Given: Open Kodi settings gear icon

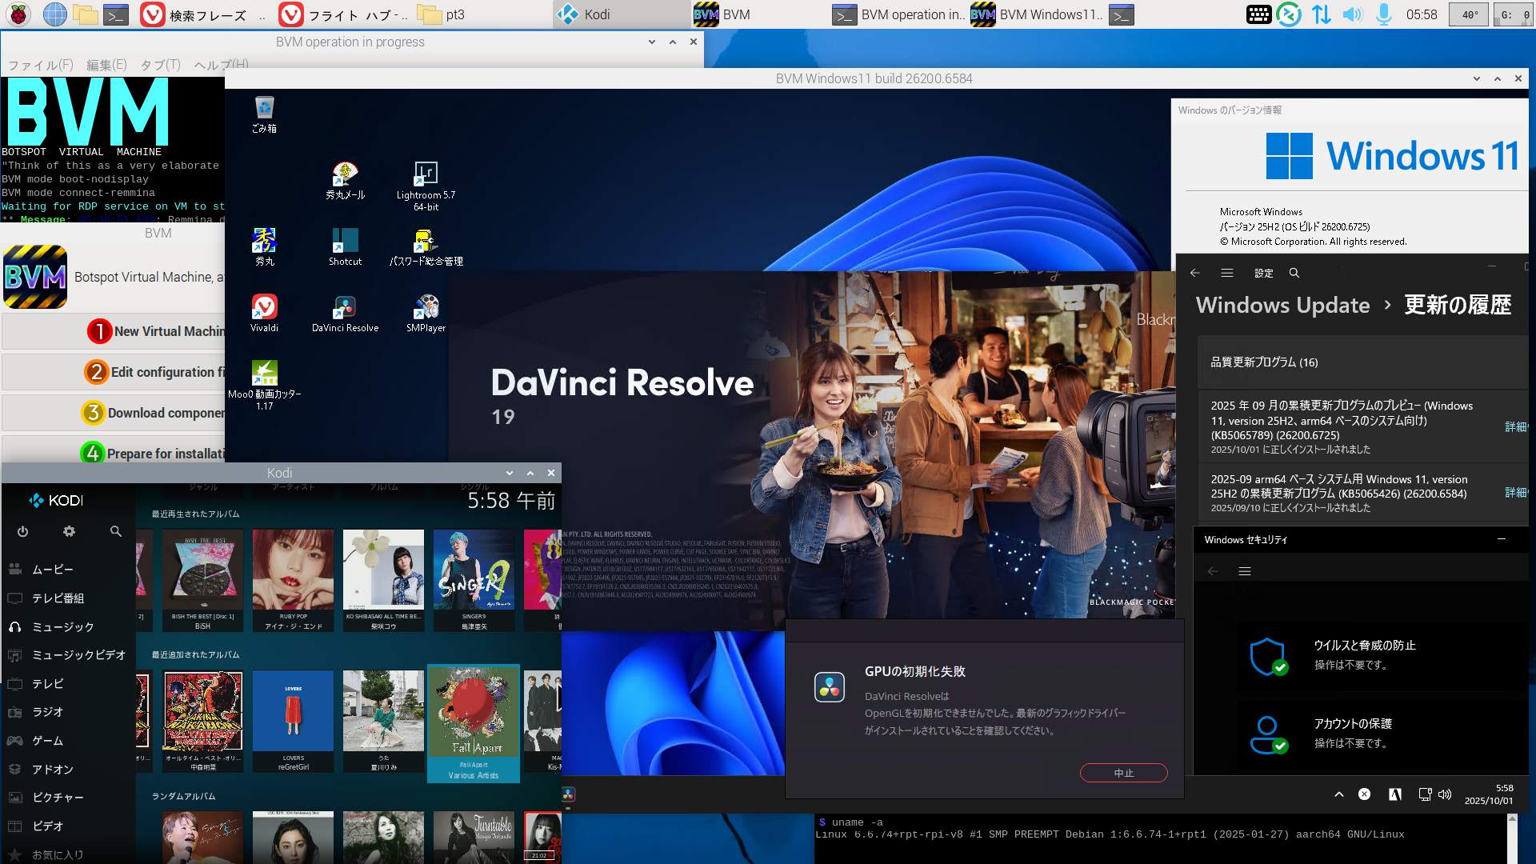Looking at the screenshot, I should click(69, 531).
